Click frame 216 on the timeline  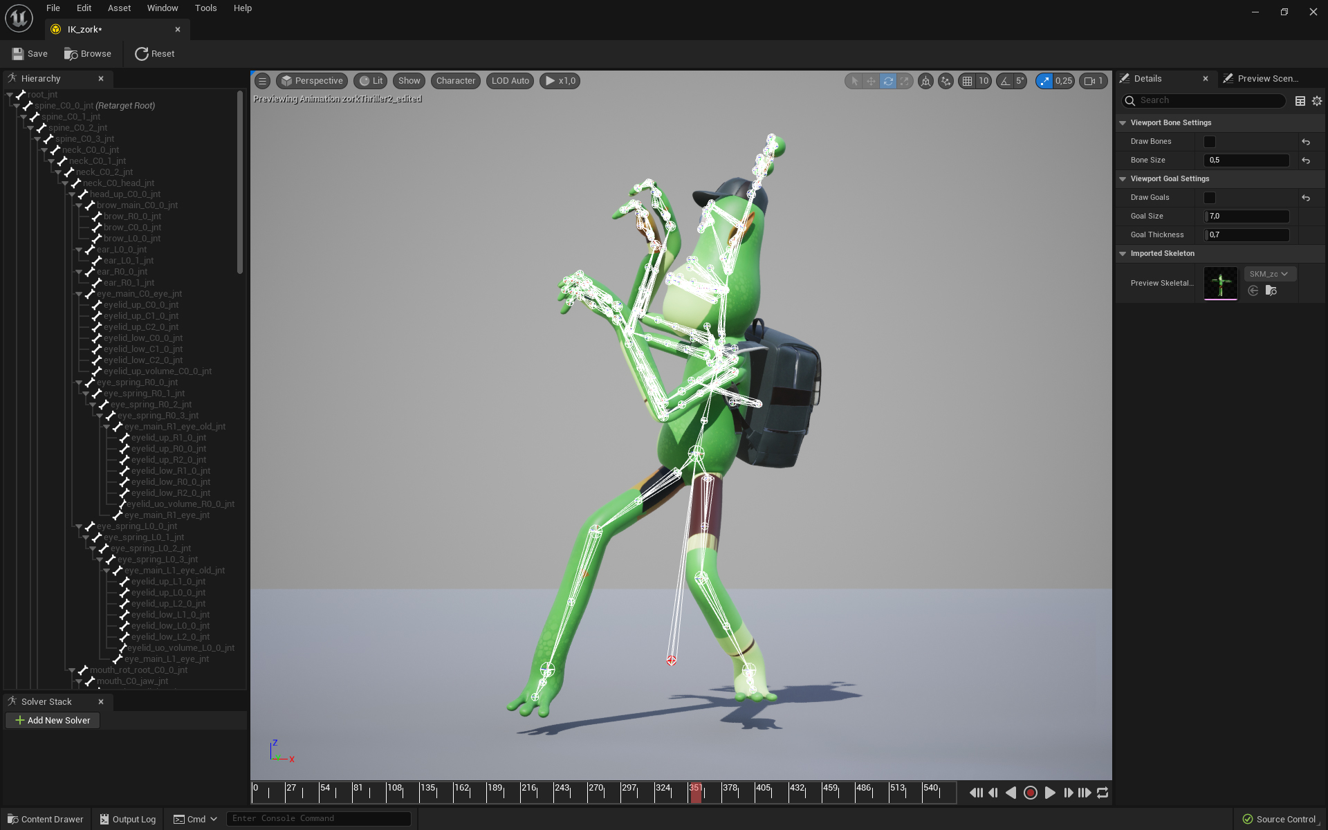point(522,793)
